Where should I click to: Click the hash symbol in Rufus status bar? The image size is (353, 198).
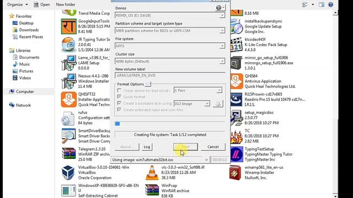206,159
